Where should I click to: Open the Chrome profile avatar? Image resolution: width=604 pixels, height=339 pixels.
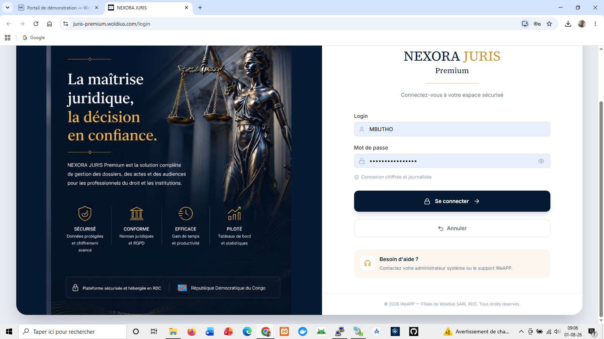582,24
